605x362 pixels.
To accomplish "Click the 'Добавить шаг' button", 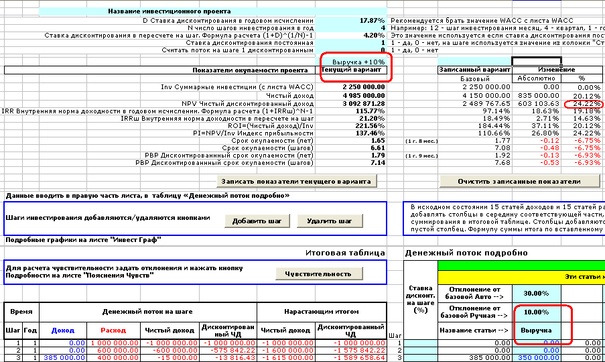I will (x=257, y=221).
